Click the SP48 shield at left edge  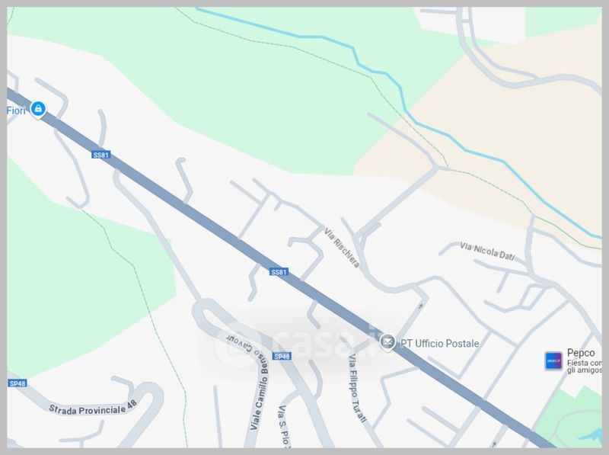tap(17, 383)
